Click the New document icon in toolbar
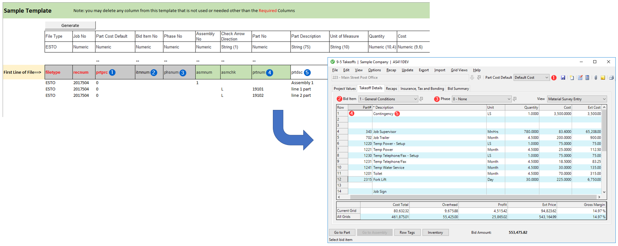The height and width of the screenshot is (246, 618). pyautogui.click(x=572, y=78)
